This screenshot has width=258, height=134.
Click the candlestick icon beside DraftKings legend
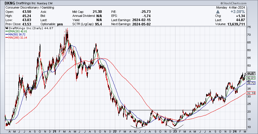pyautogui.click(x=7, y=28)
